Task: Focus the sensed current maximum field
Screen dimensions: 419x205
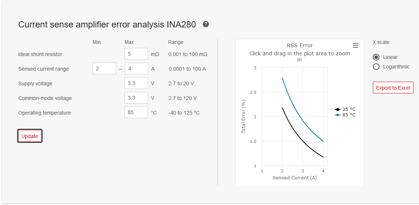Action: (x=136, y=68)
